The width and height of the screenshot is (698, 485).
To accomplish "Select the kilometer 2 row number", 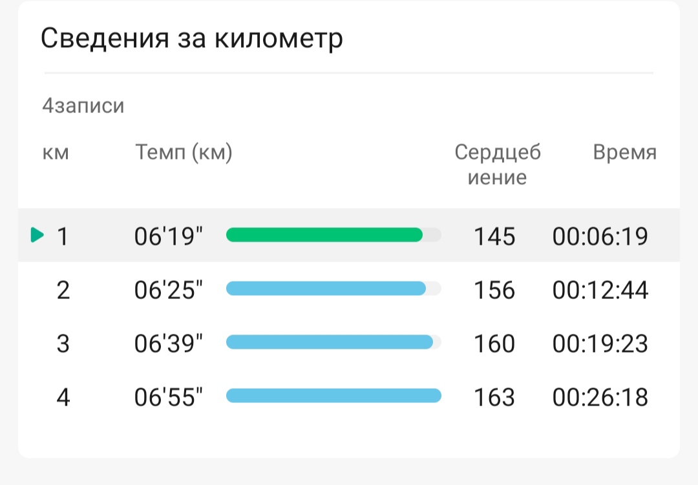I will 63,290.
